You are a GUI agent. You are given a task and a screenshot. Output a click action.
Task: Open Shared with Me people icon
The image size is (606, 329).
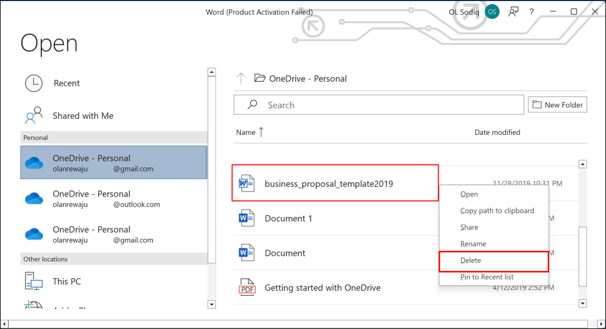[x=34, y=115]
